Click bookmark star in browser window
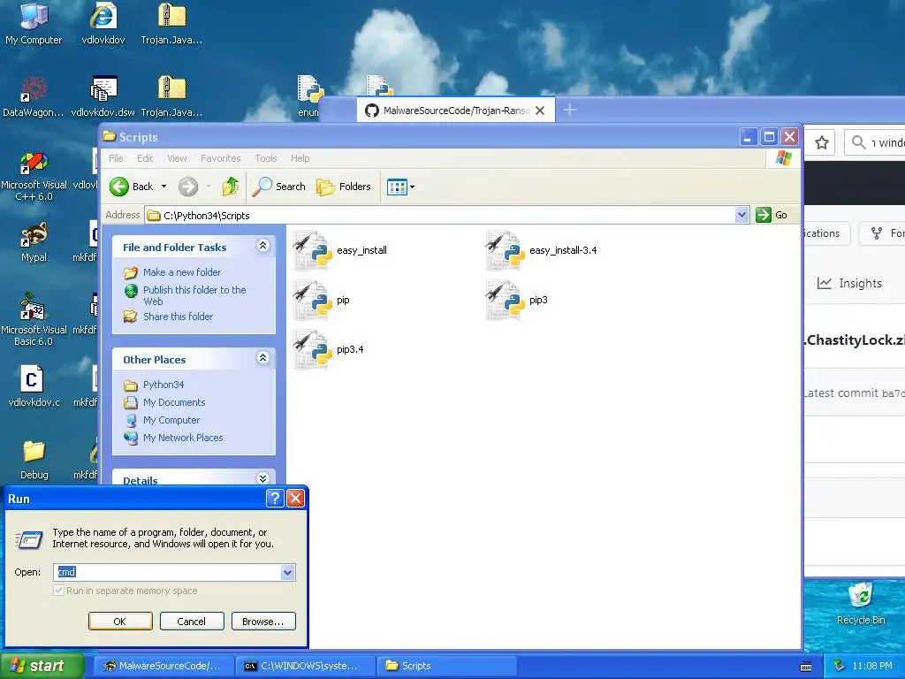Image resolution: width=905 pixels, height=679 pixels. [x=822, y=142]
